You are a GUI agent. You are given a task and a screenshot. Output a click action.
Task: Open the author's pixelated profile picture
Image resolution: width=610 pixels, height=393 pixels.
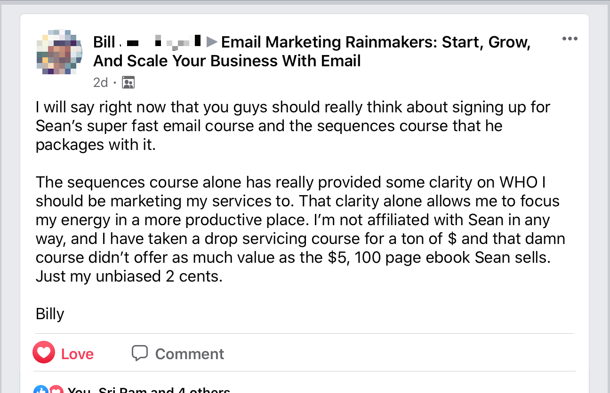(59, 52)
